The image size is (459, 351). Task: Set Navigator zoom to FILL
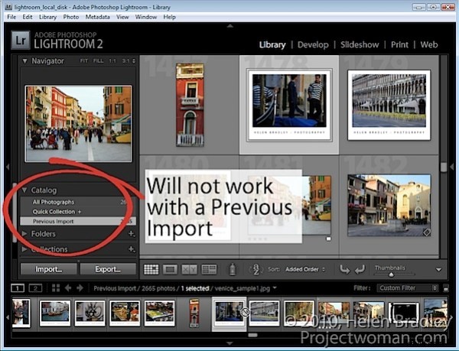coord(98,61)
